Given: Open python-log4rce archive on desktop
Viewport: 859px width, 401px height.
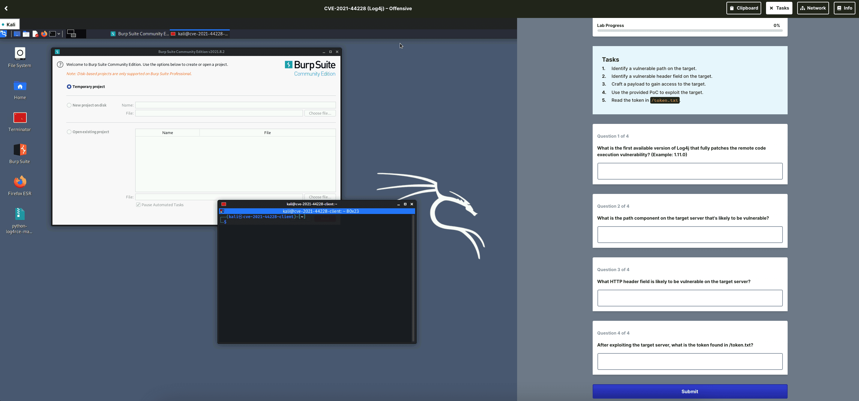Looking at the screenshot, I should coord(20,220).
